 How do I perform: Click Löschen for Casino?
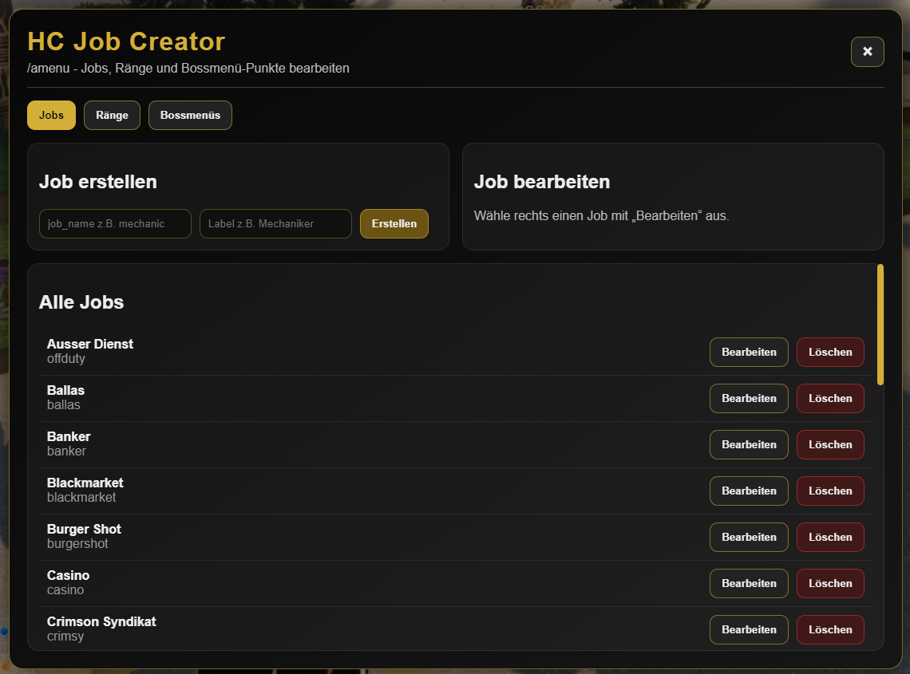[x=830, y=584]
